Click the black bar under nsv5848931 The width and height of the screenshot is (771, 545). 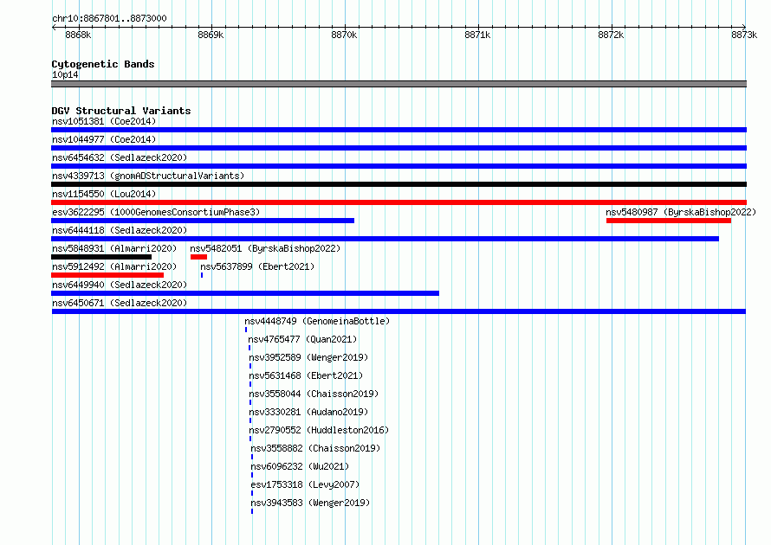[101, 257]
